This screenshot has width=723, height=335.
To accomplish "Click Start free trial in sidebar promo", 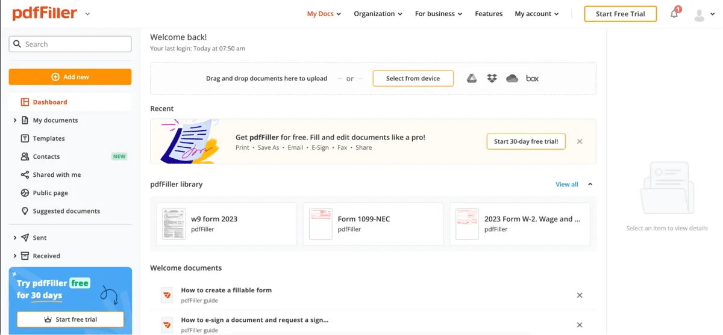I will (70, 319).
